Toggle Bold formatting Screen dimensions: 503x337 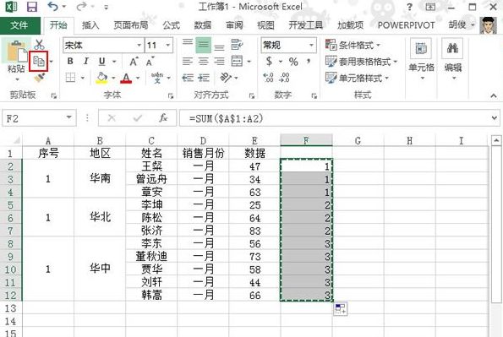(x=70, y=61)
